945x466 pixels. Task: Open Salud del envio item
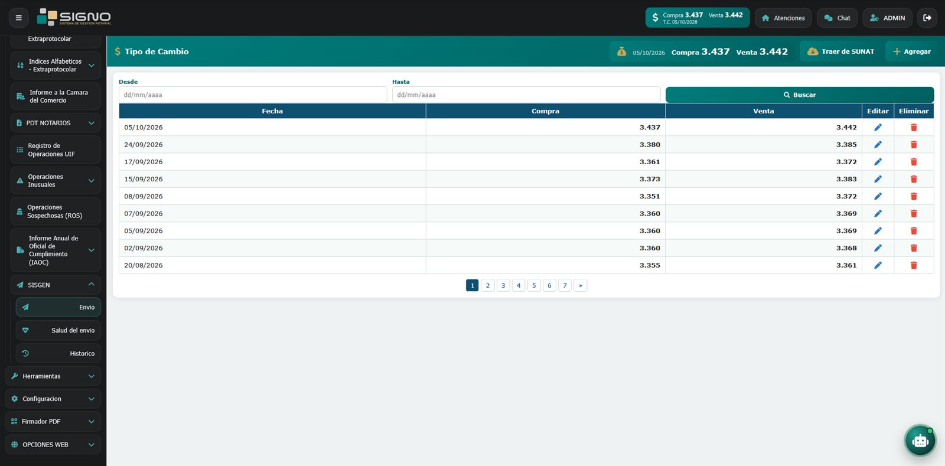click(58, 330)
